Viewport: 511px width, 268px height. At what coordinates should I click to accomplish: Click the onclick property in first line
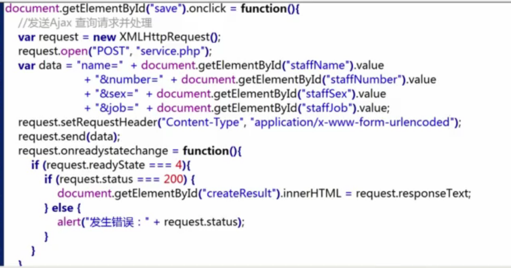click(207, 9)
